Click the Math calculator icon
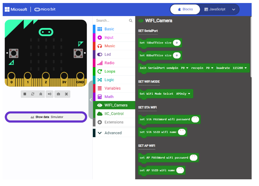Viewport: 259px width, 186px height. [100, 97]
